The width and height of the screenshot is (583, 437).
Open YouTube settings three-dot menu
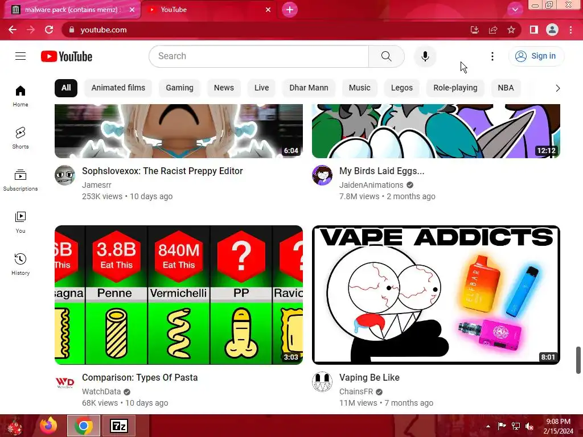point(492,56)
